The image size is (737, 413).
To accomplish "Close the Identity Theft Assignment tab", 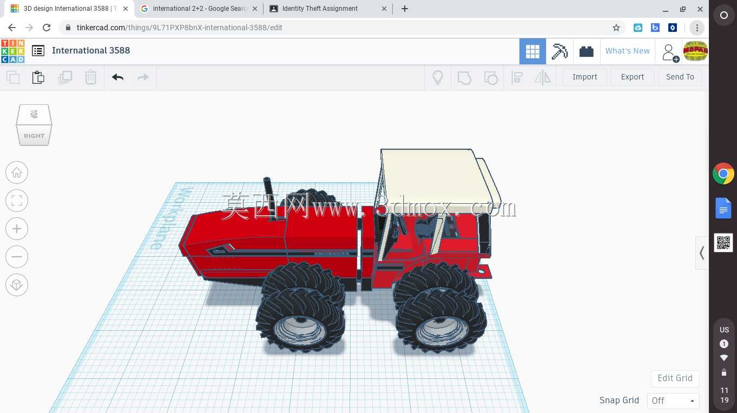I will coord(384,9).
